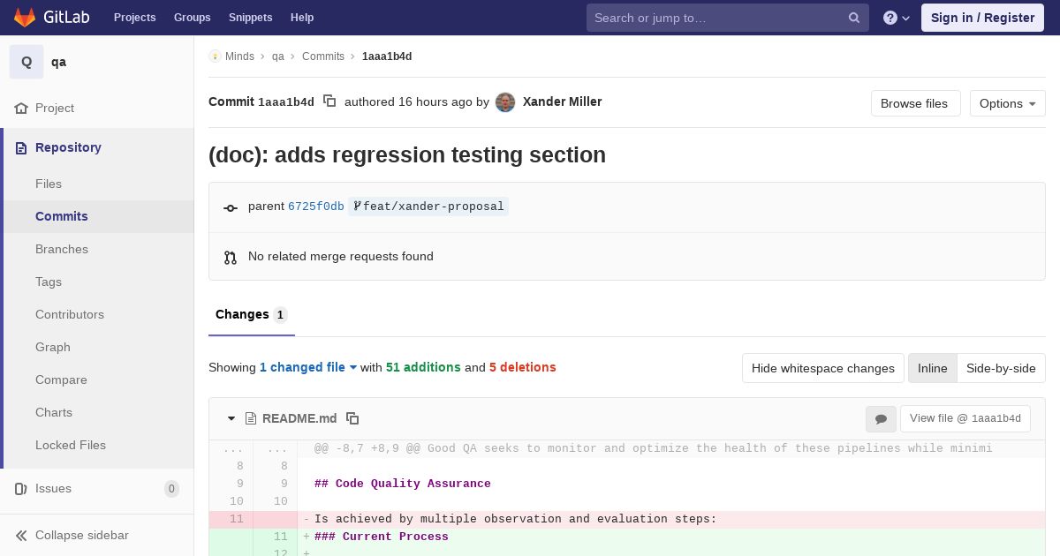Open Help in the top navbar
Image resolution: width=1060 pixels, height=556 pixels.
pos(302,18)
